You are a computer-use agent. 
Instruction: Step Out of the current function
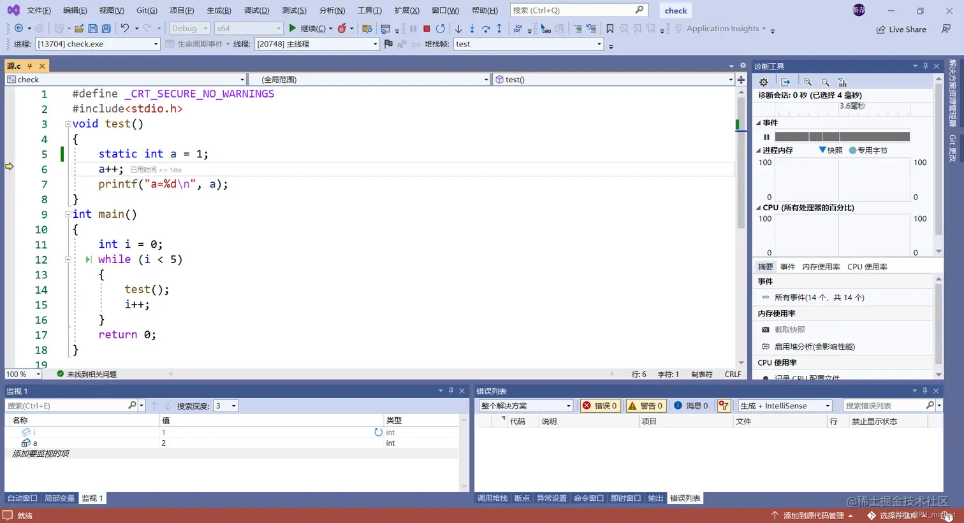499,28
